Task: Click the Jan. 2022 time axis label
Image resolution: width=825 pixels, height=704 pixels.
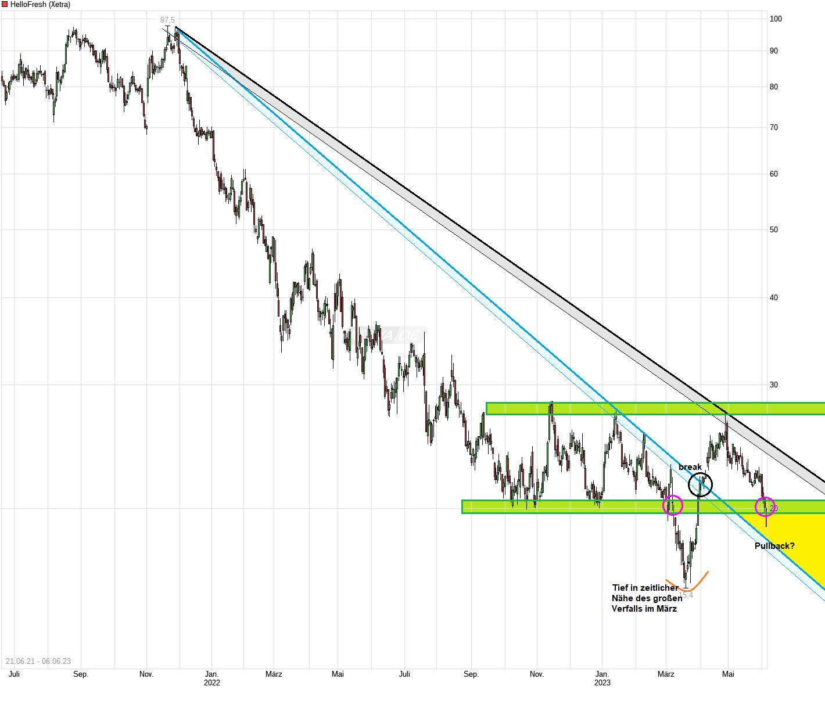Action: 212,678
